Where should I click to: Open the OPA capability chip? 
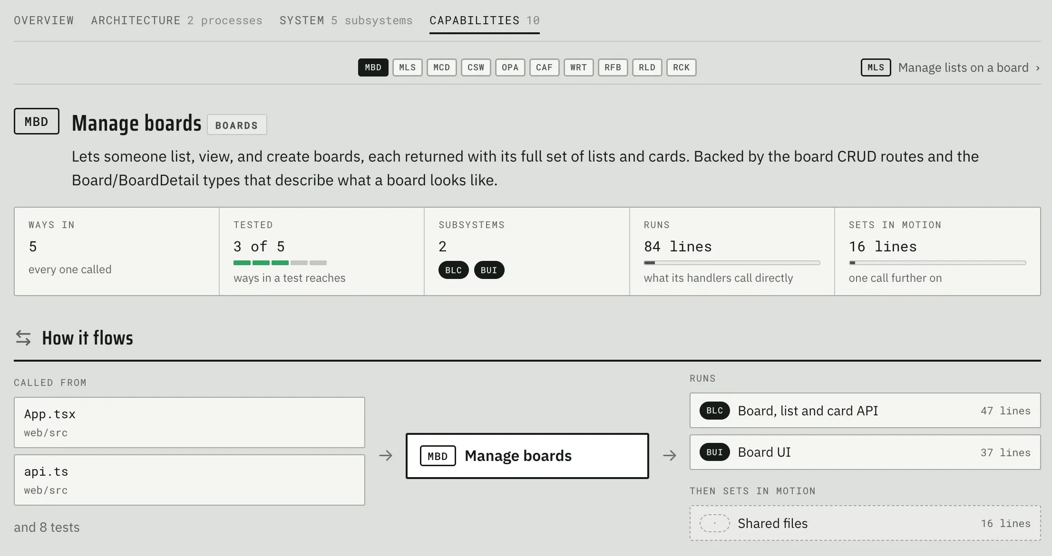(x=510, y=67)
